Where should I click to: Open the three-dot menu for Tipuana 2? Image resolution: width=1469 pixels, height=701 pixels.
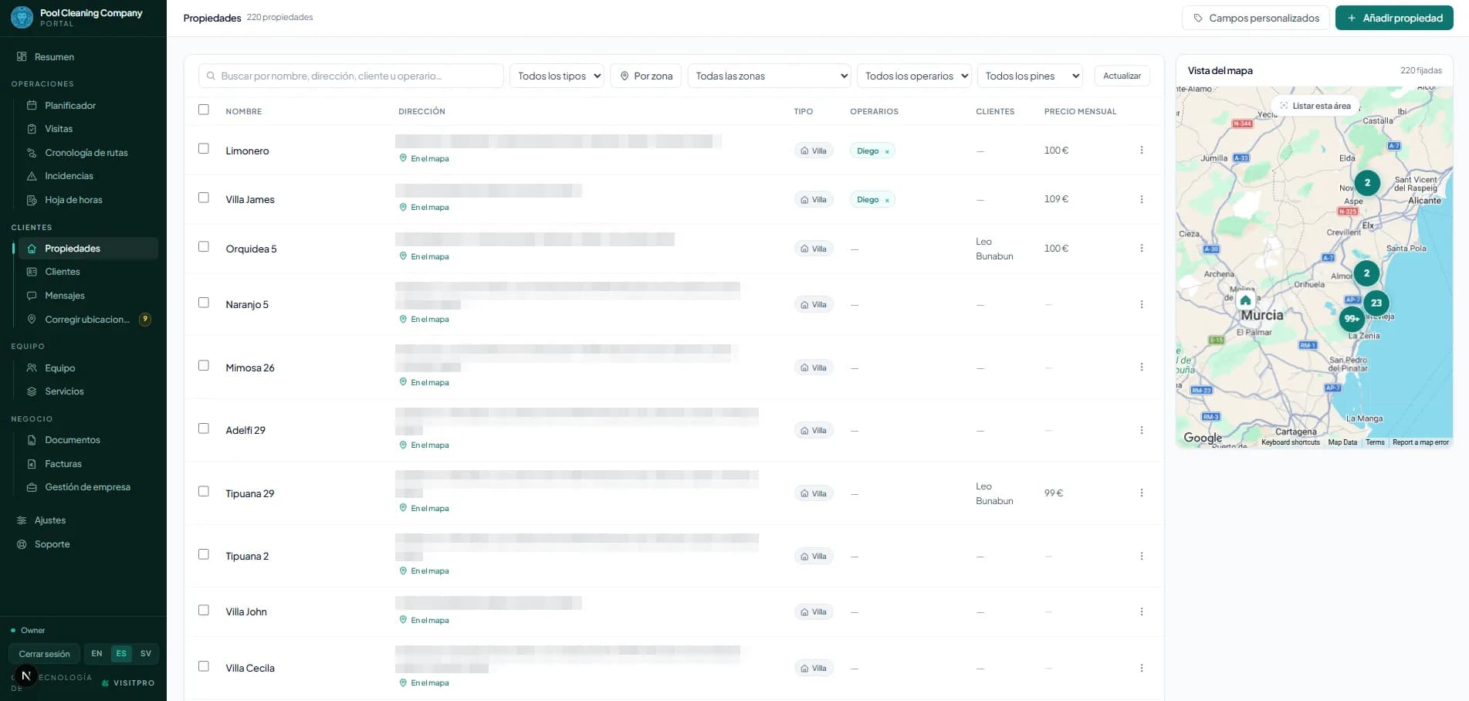pyautogui.click(x=1141, y=556)
